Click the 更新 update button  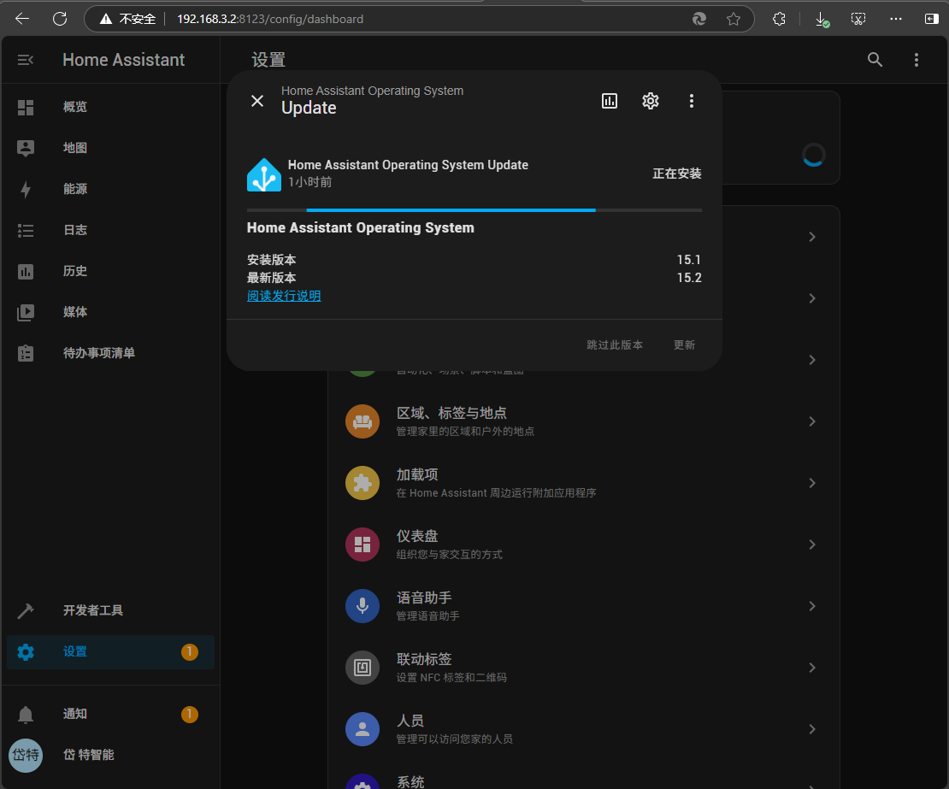click(x=684, y=344)
